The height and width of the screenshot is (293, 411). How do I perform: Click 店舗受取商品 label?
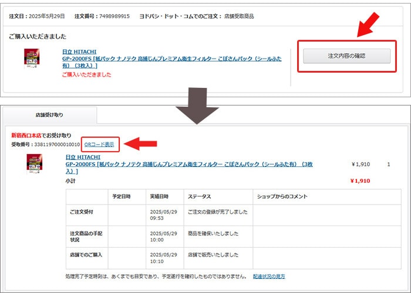pos(239,16)
